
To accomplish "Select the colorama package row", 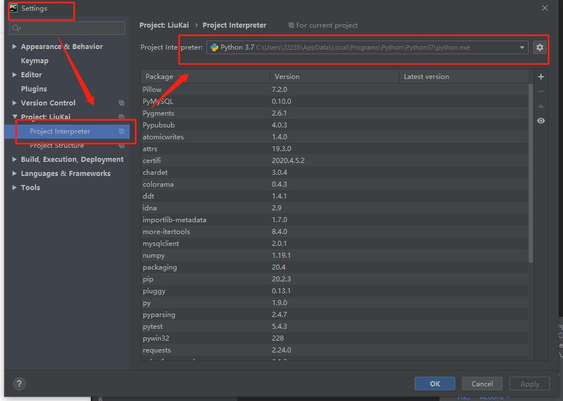I will [335, 184].
